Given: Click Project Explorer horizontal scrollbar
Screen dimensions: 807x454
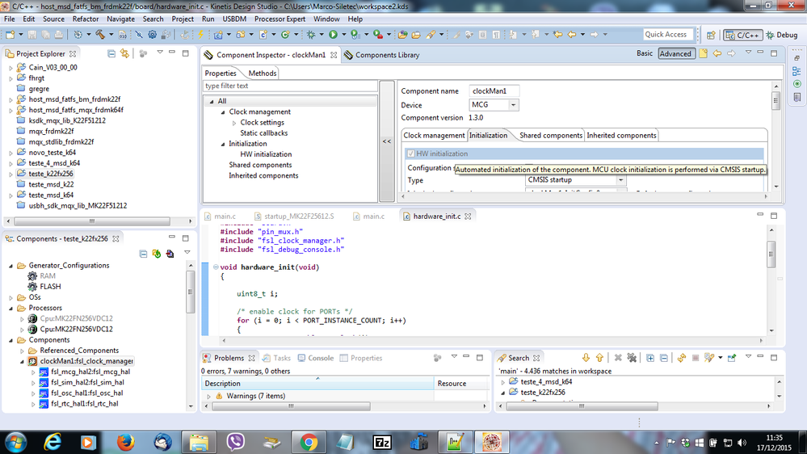Looking at the screenshot, I should [x=92, y=221].
